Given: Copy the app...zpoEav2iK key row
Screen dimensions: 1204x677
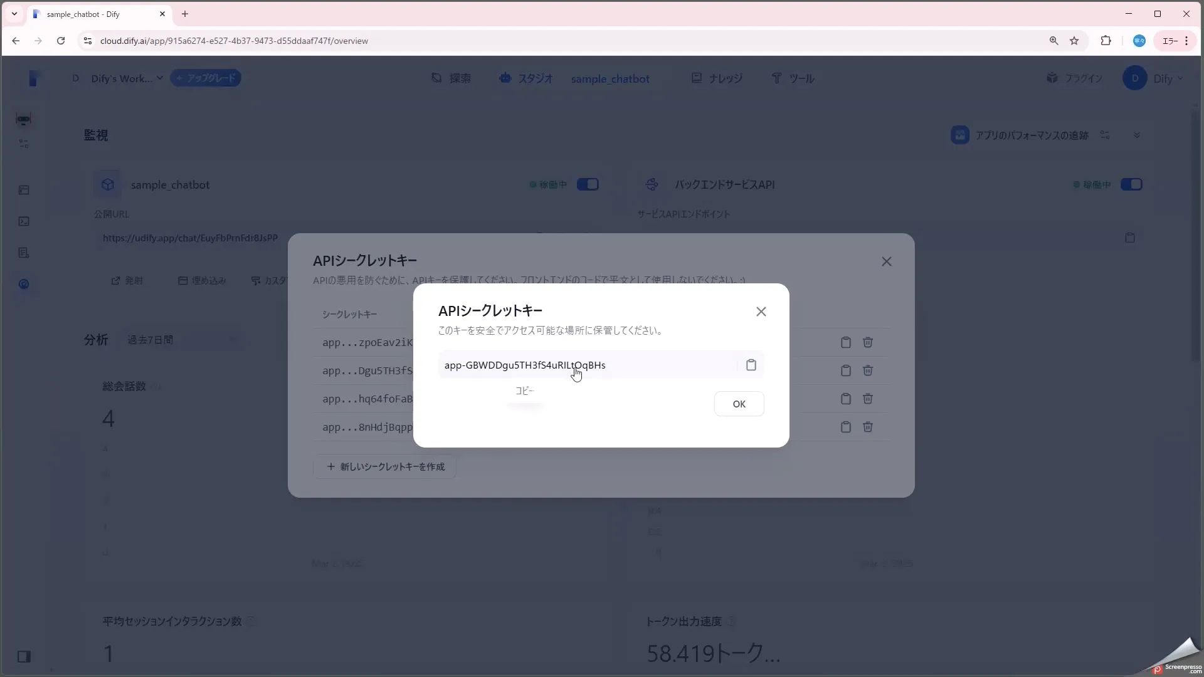Looking at the screenshot, I should pos(845,342).
